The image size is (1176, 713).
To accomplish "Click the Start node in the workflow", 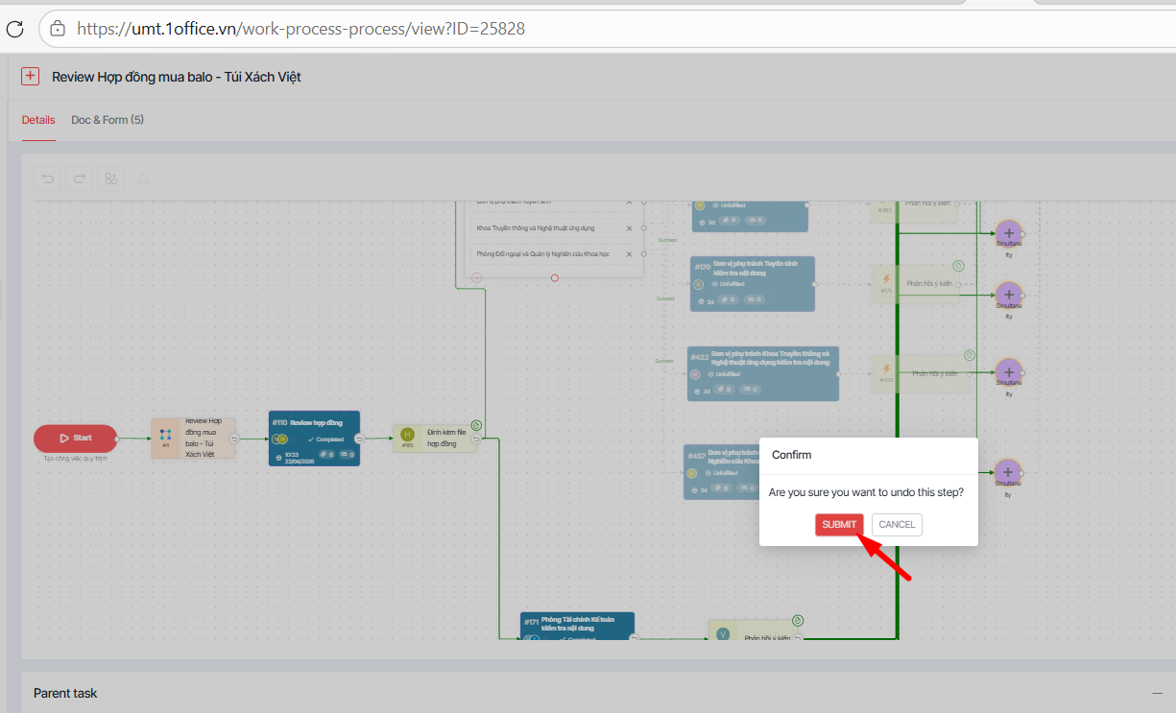I will (76, 439).
